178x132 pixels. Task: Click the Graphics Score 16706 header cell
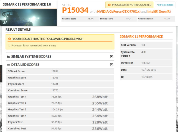(x=80, y=19)
